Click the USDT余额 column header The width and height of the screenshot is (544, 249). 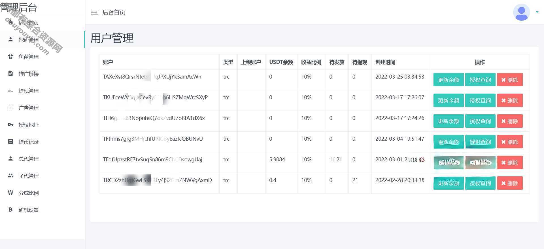(x=281, y=62)
